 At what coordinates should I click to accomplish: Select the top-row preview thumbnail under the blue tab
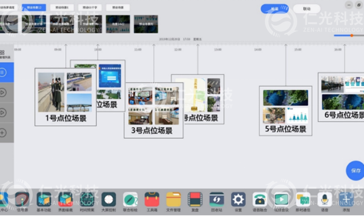point(34,24)
